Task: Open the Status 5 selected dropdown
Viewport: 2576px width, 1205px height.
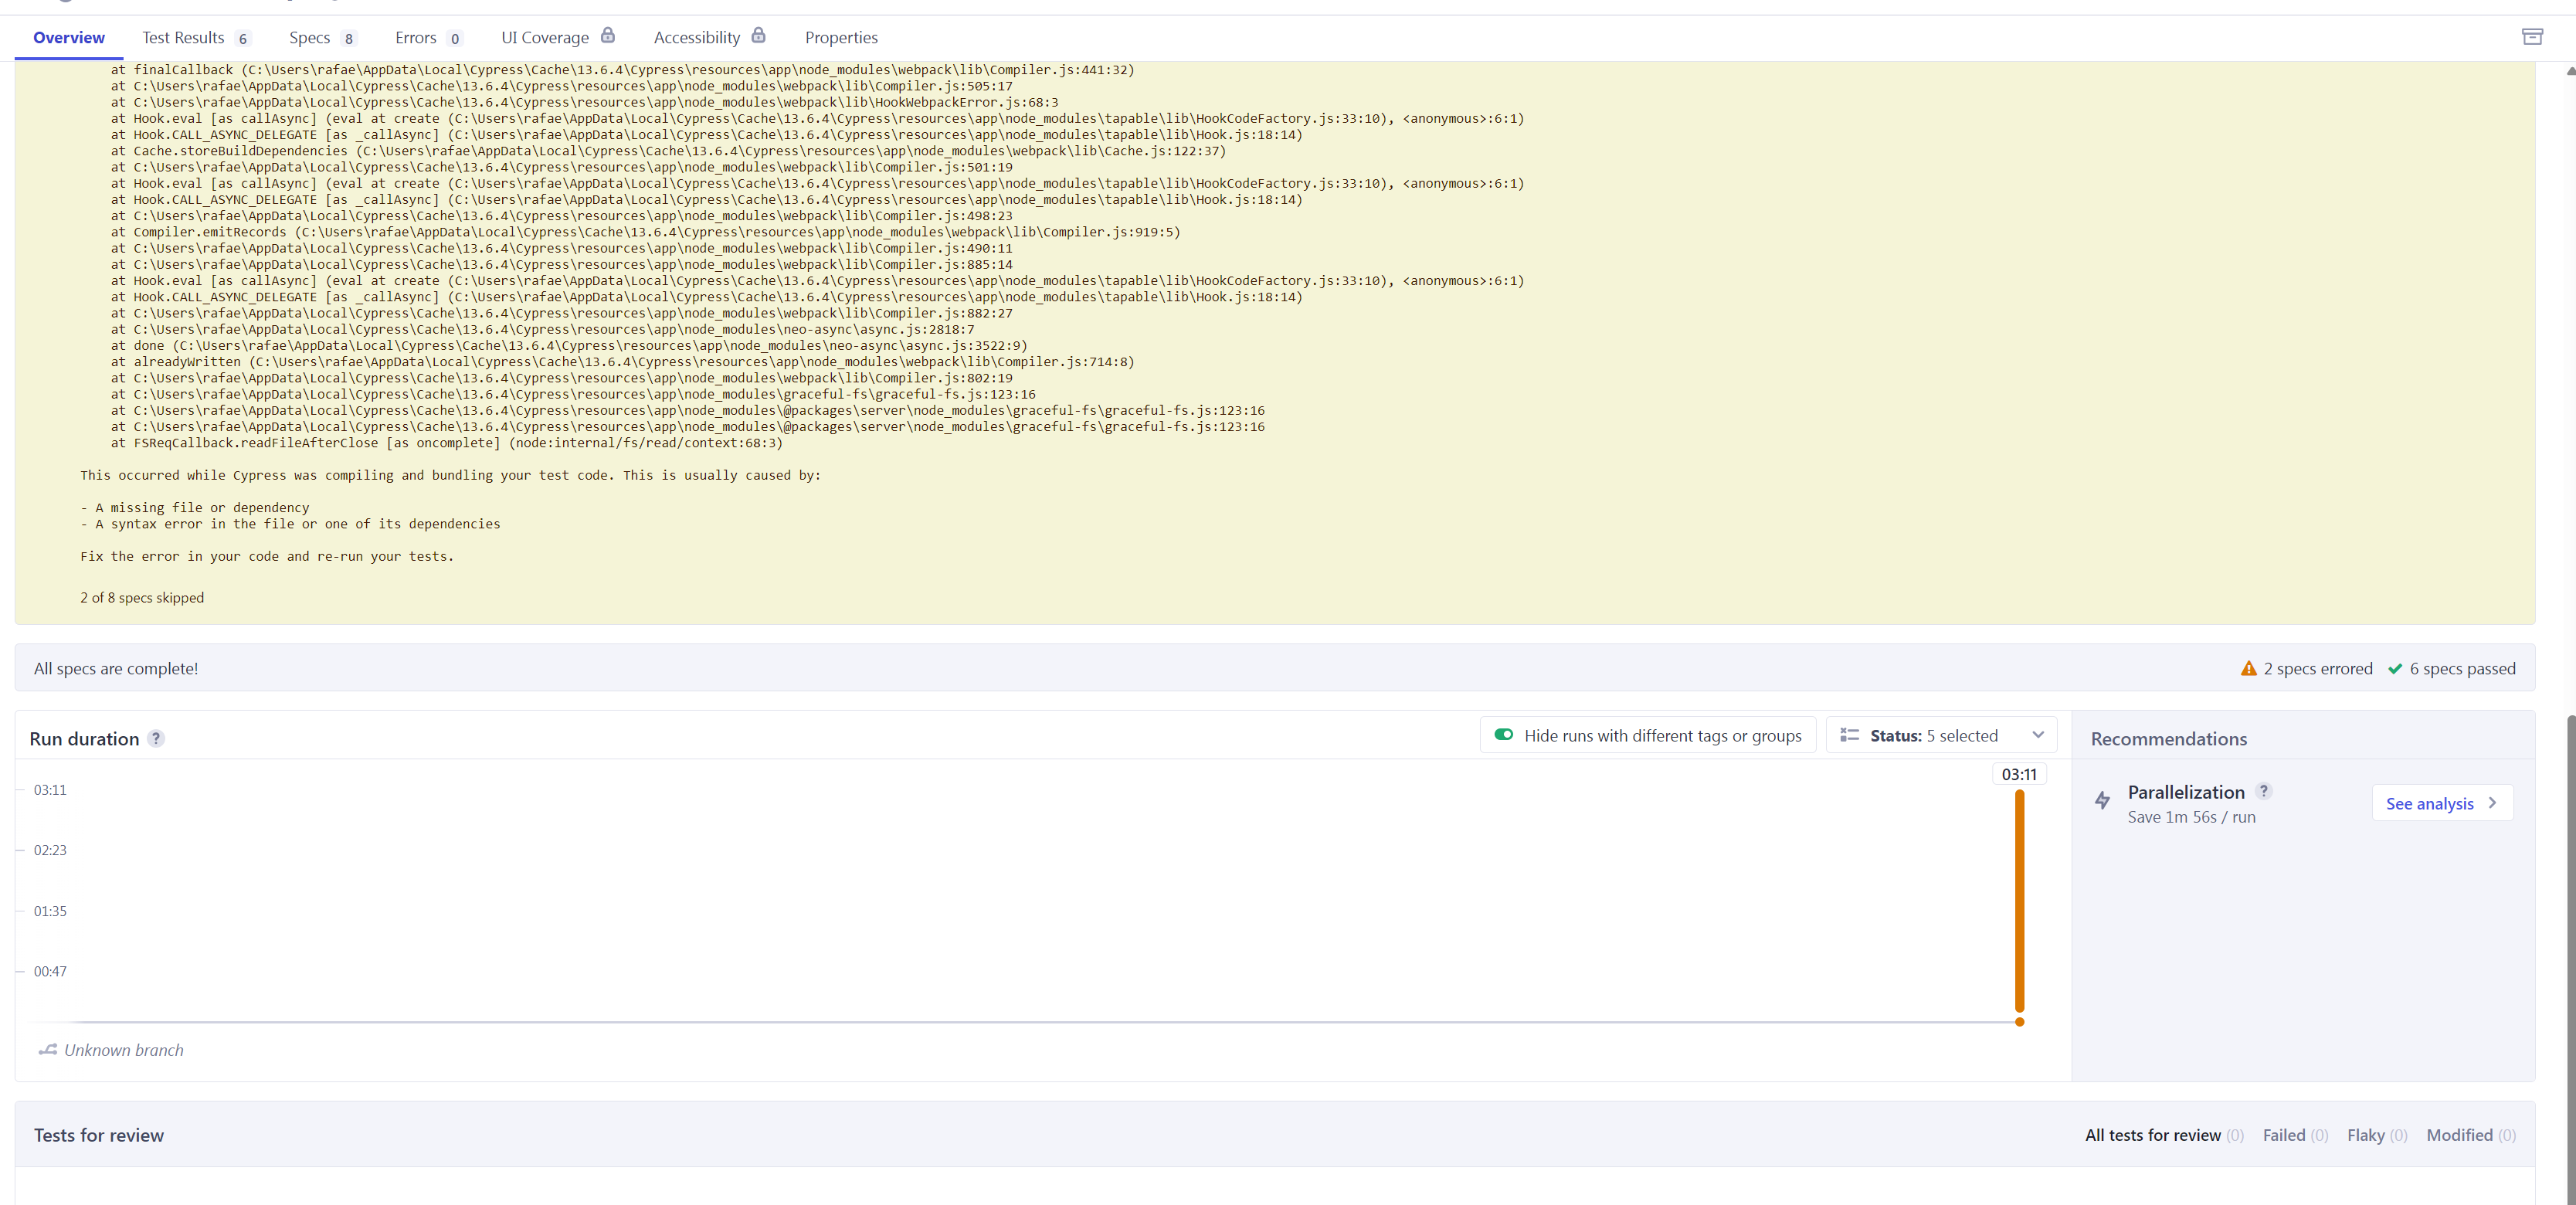Action: [1941, 736]
